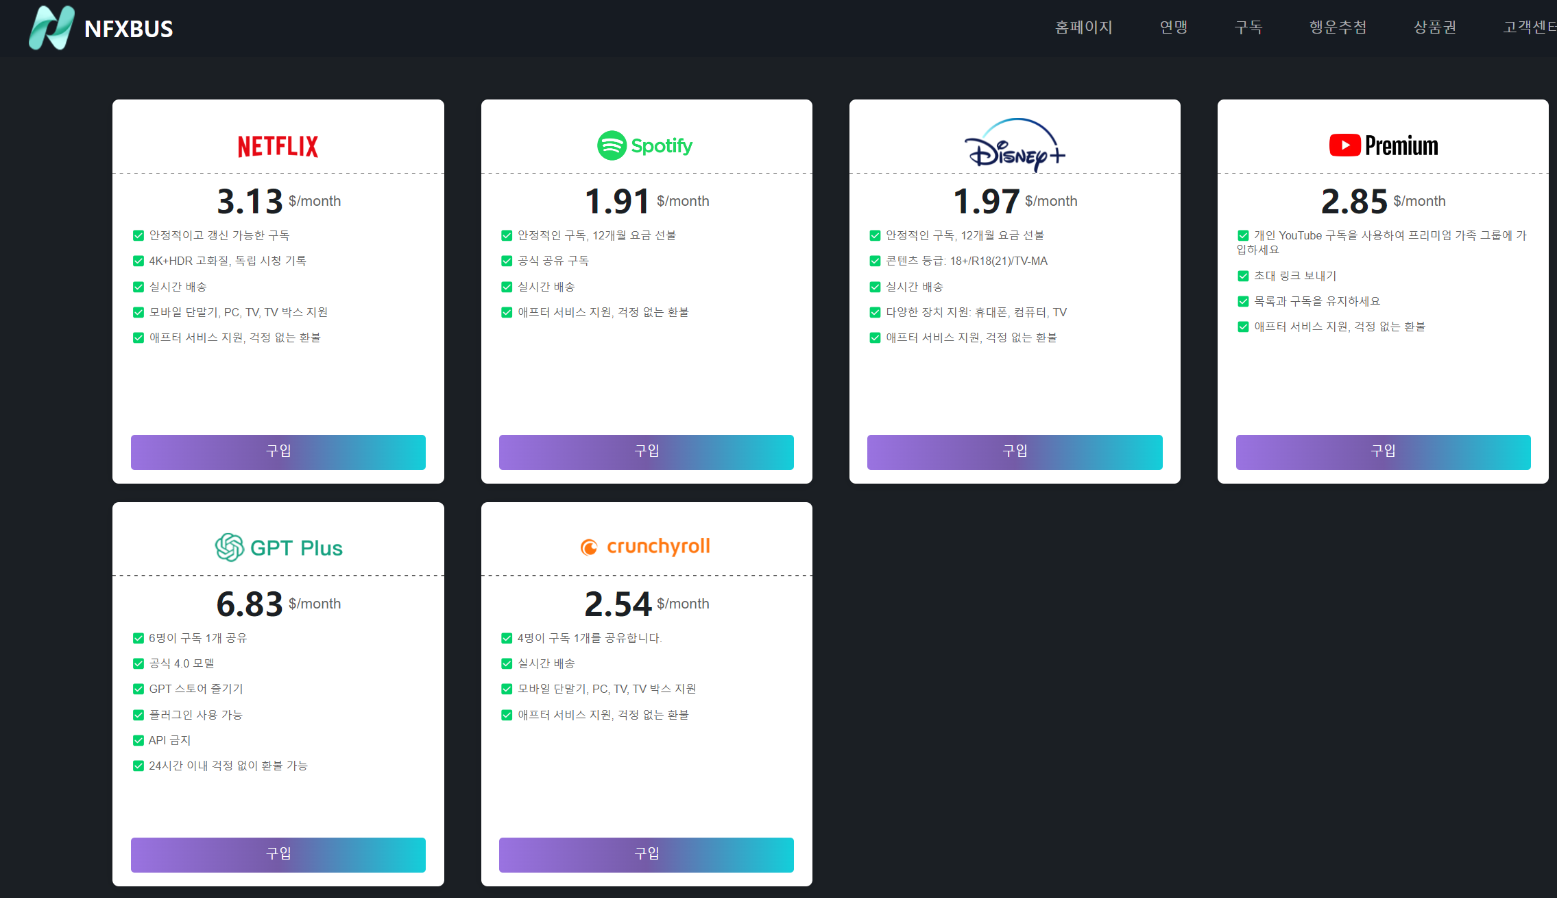
Task: Click the text API 금지
Action: coord(170,740)
